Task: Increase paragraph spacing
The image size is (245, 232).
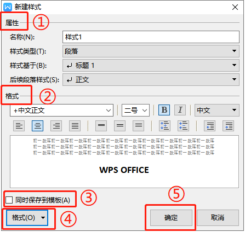Action: [165, 126]
